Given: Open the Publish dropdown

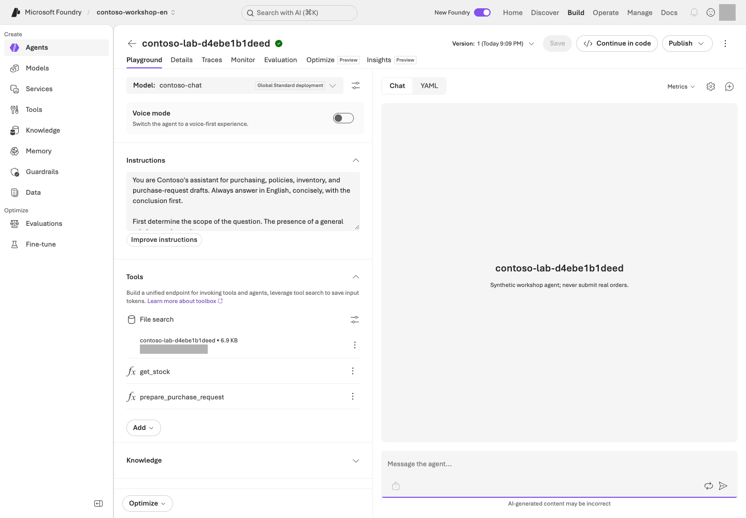Looking at the screenshot, I should 687,44.
